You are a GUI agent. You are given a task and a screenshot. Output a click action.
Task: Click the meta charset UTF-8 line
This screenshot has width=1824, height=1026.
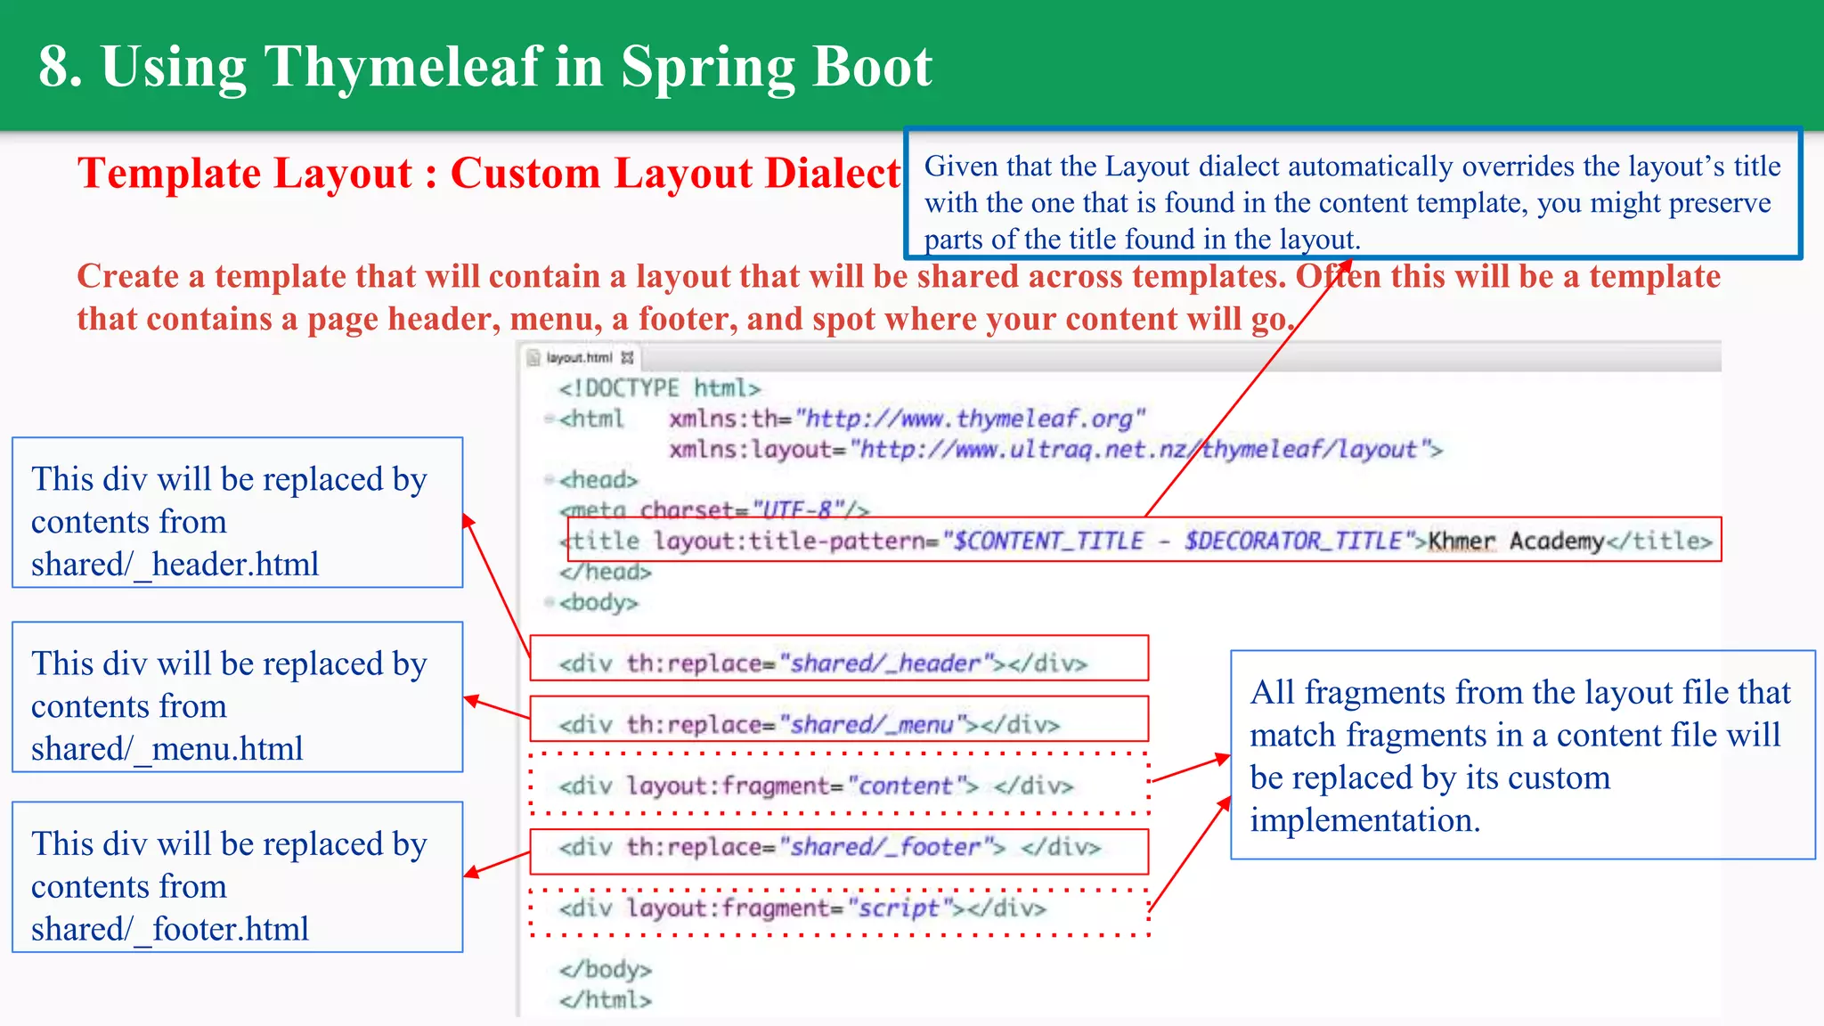click(714, 509)
